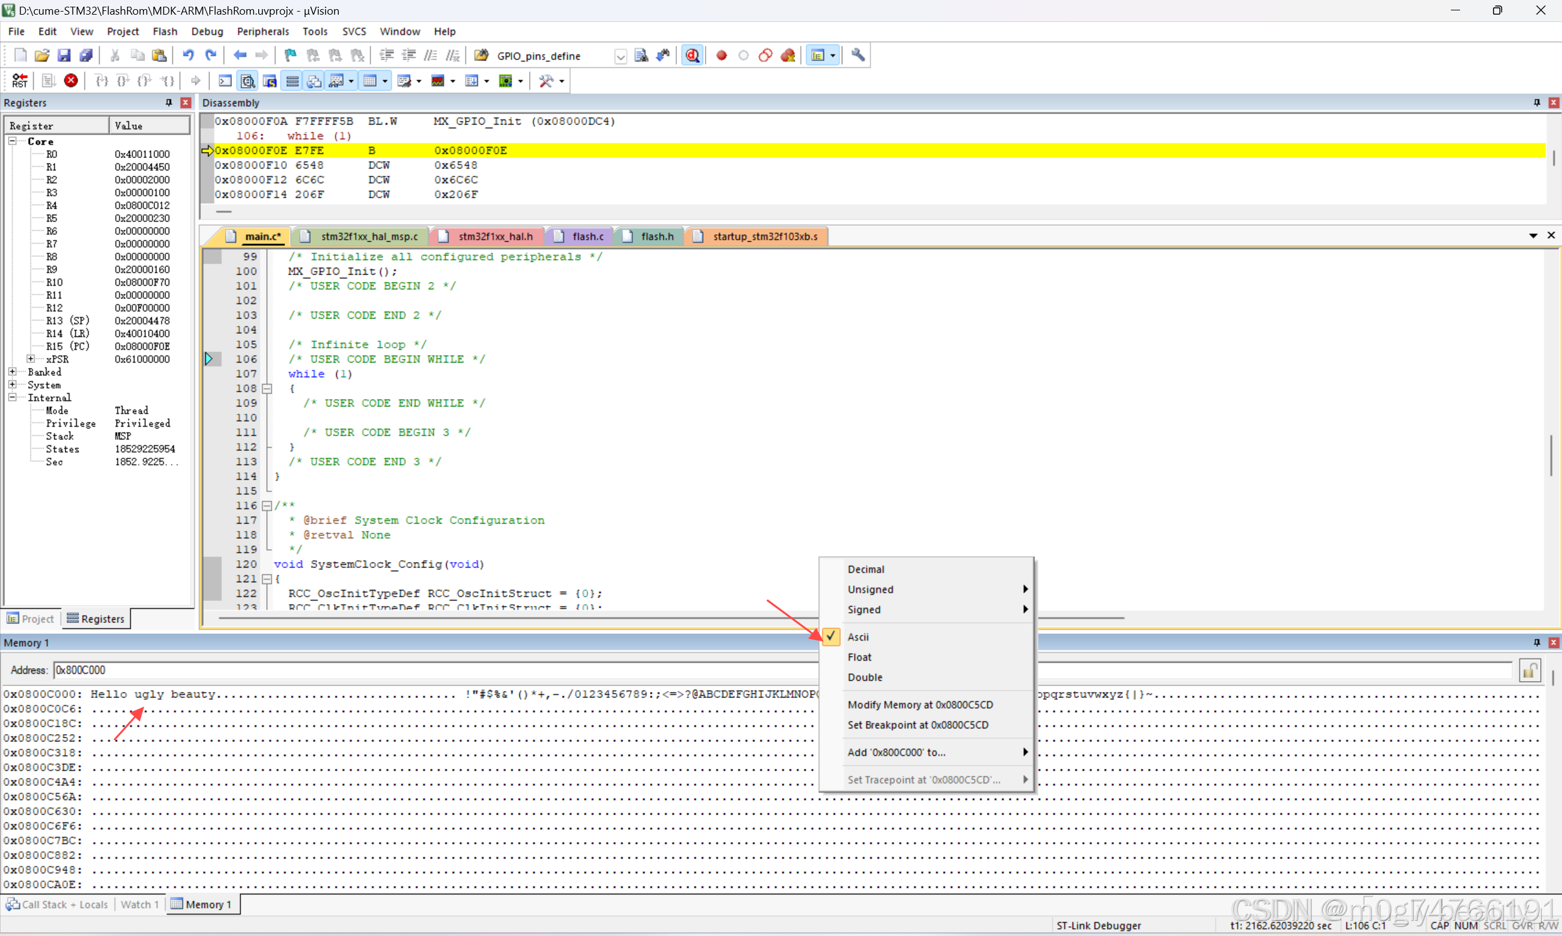Click Save file icon

[64, 56]
